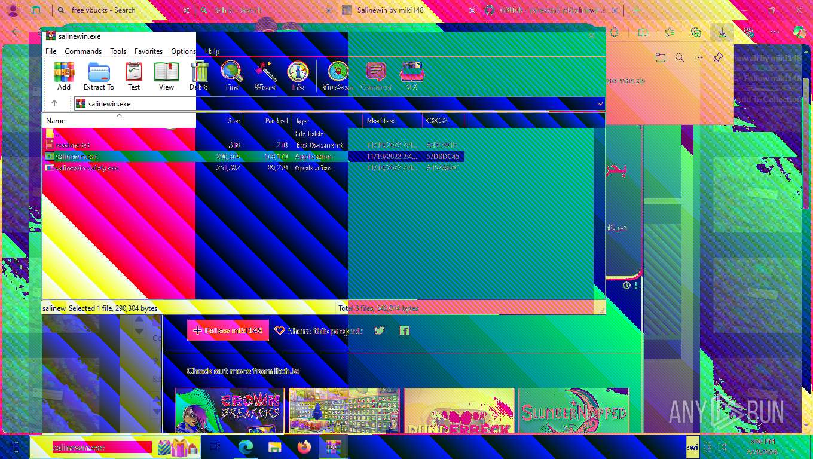The width and height of the screenshot is (813, 459).
Task: Click the browser profile avatar icon
Action: pos(14,10)
